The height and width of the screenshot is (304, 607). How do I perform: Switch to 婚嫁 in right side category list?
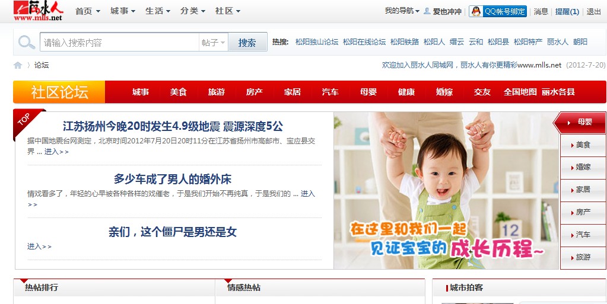click(583, 168)
